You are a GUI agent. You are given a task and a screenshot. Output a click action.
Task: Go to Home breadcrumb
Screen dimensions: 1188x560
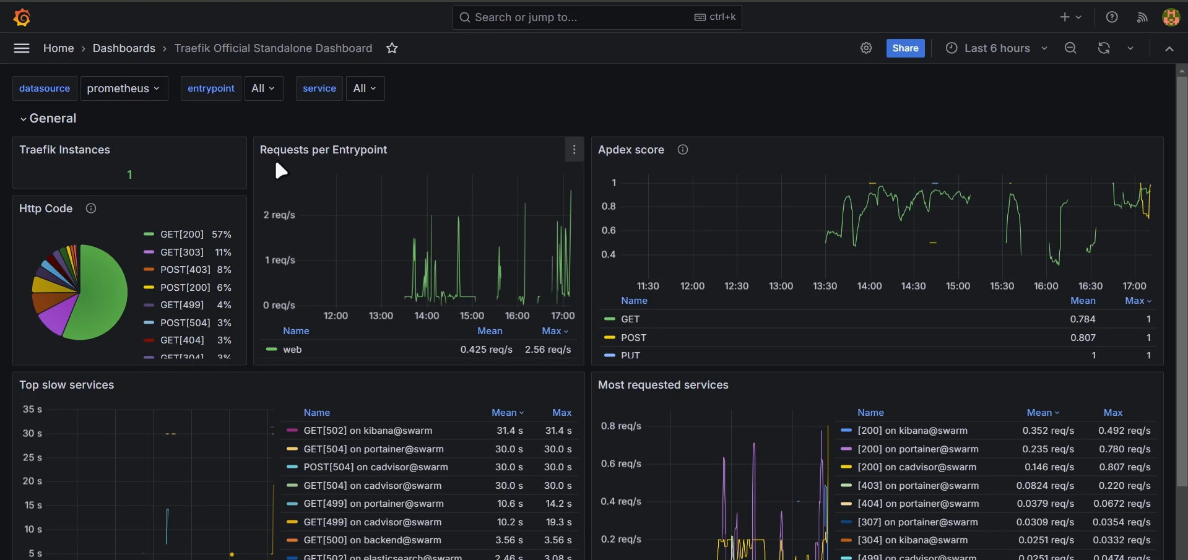point(59,48)
